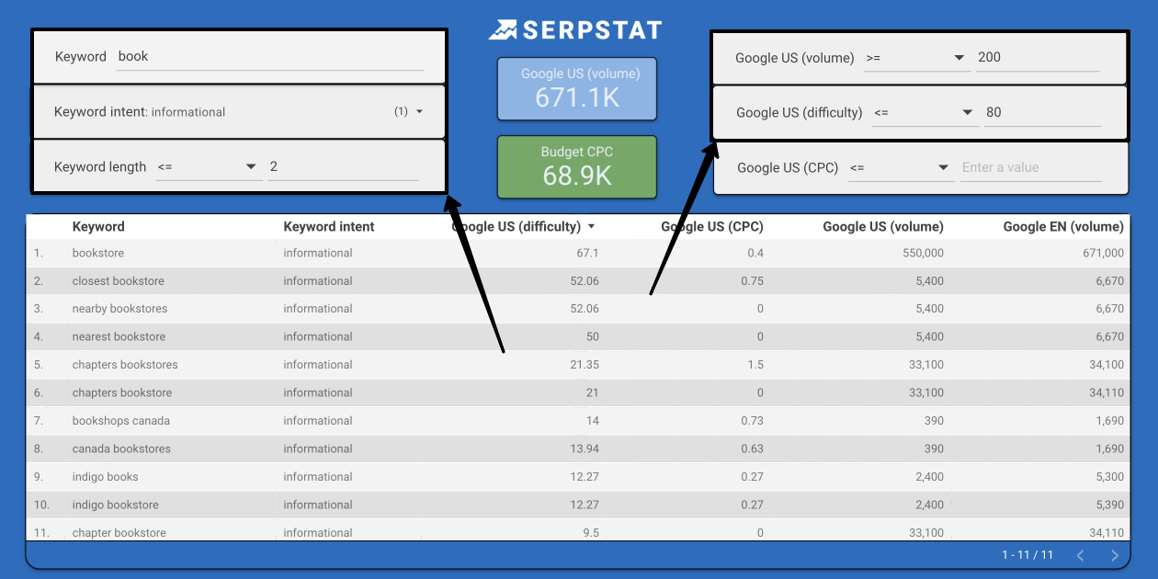Sort by Keyword column header

point(98,227)
